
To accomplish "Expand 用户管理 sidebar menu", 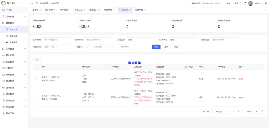I will pos(14,17).
